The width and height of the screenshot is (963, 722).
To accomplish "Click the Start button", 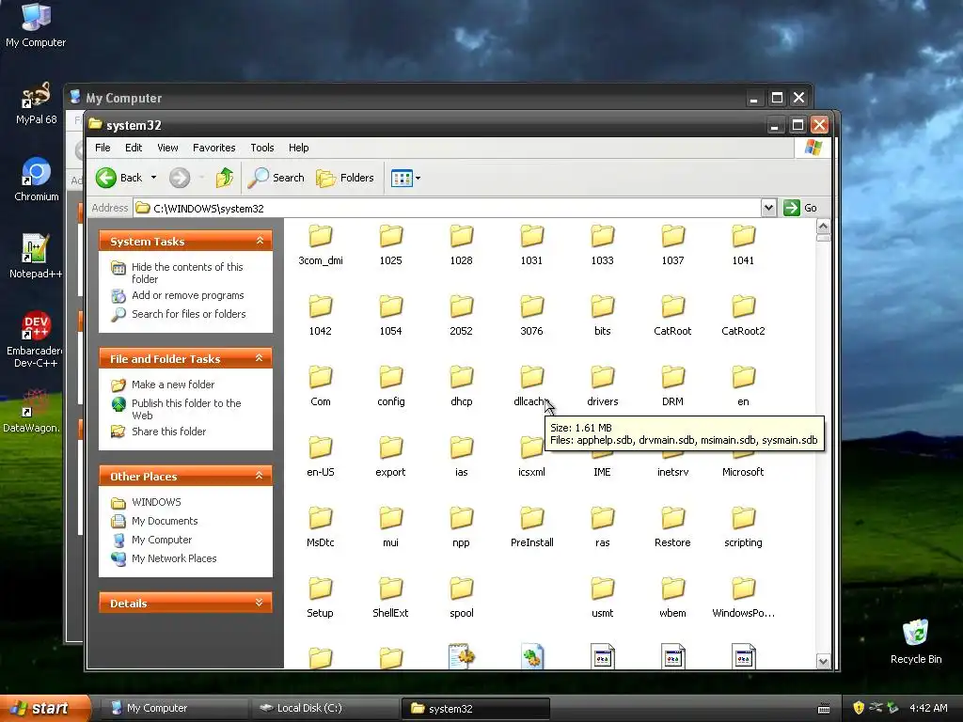I will (45, 708).
